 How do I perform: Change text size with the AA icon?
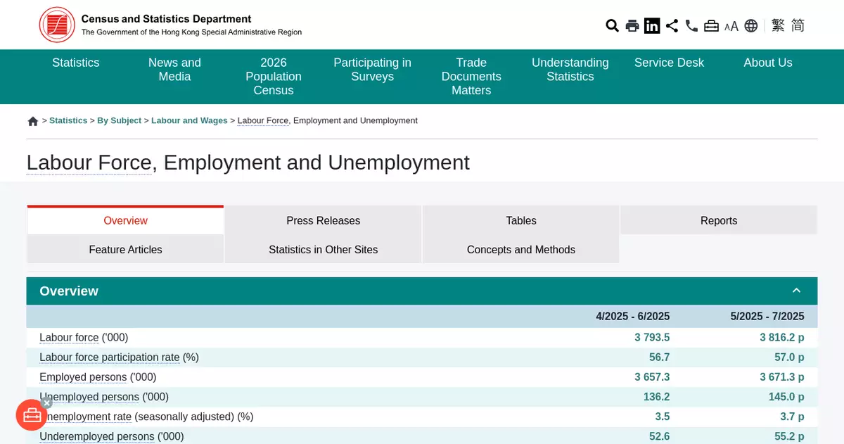(x=731, y=26)
